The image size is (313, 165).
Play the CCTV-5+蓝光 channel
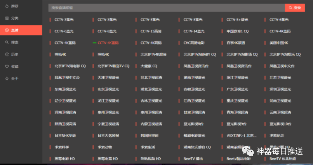tap(237, 20)
